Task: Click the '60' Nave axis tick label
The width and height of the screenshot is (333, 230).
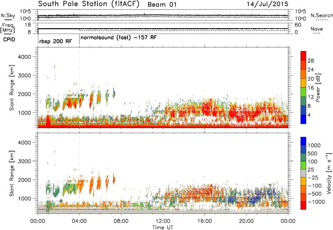Action: 298,25
